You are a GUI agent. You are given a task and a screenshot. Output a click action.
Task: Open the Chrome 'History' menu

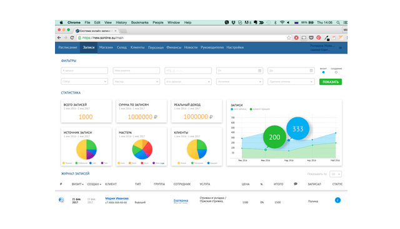121,22
